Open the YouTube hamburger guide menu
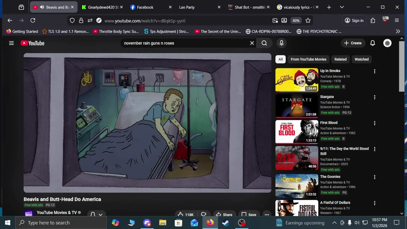The width and height of the screenshot is (407, 229). click(x=11, y=43)
